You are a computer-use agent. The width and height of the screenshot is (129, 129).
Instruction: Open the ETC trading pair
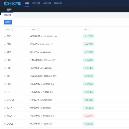tap(9, 84)
